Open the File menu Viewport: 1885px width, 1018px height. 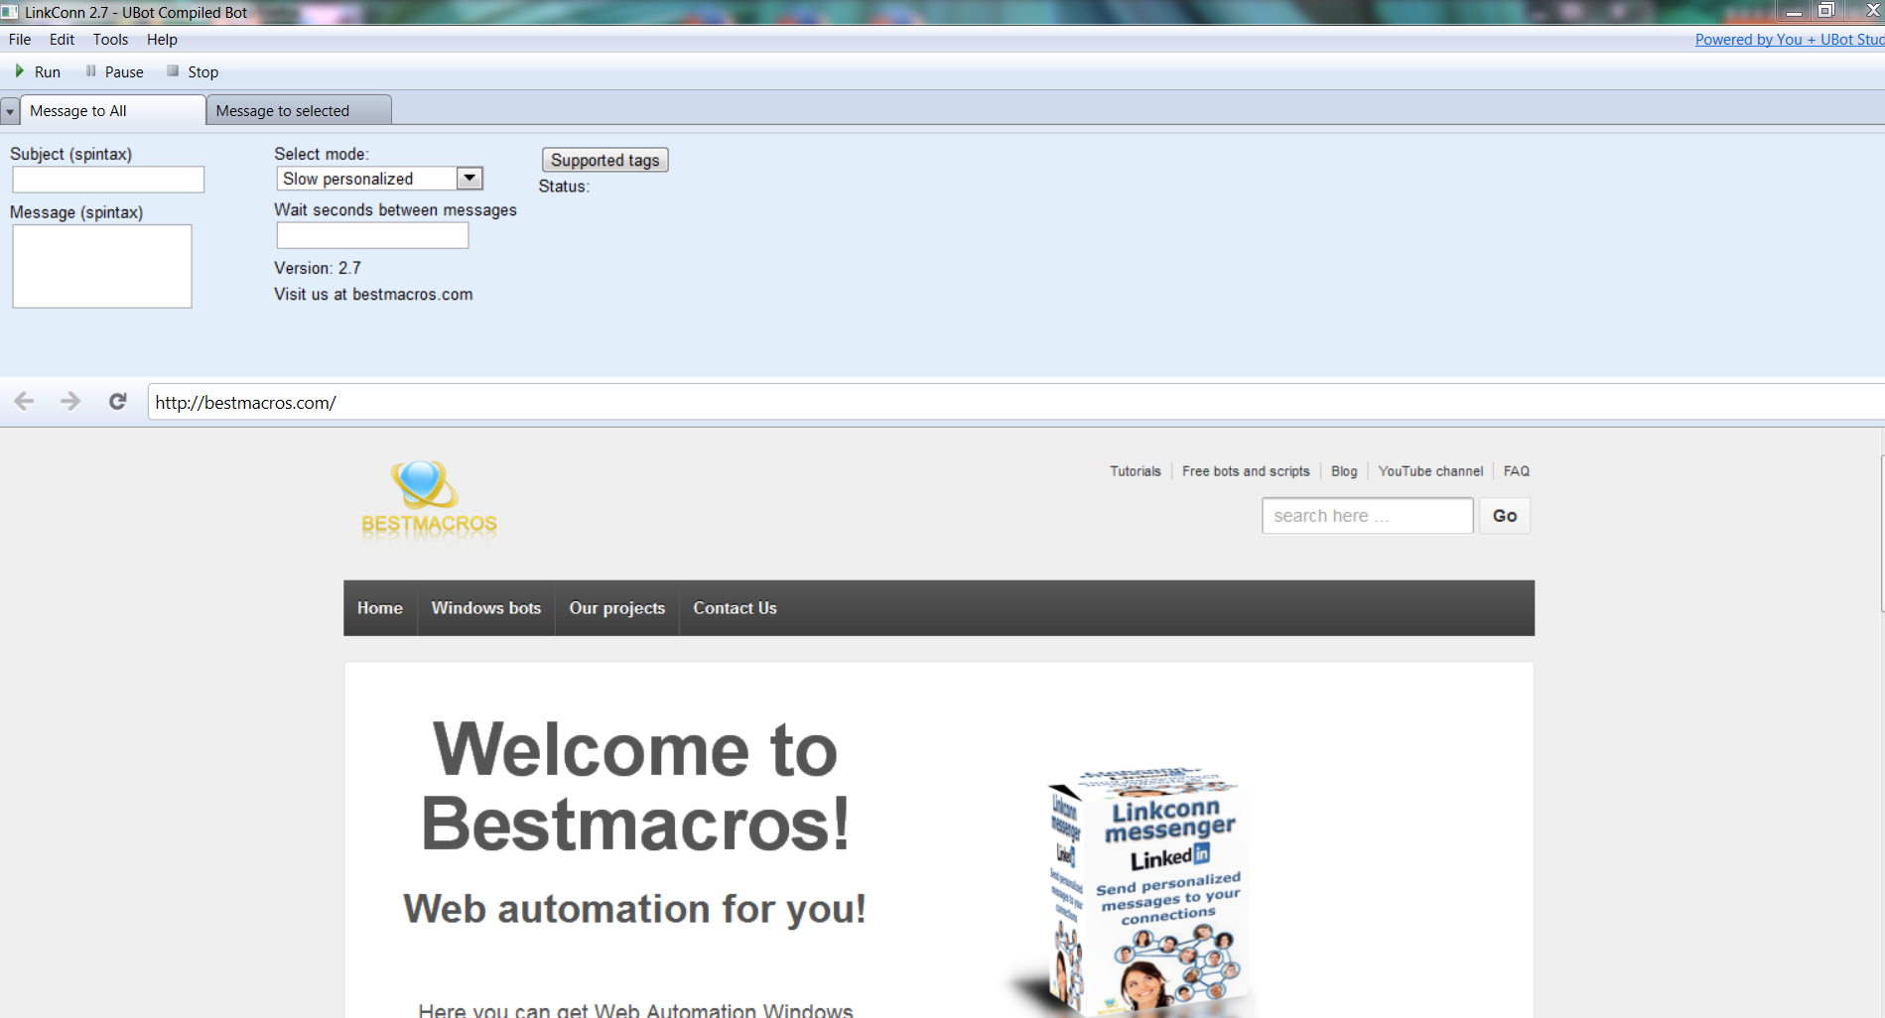pos(20,40)
